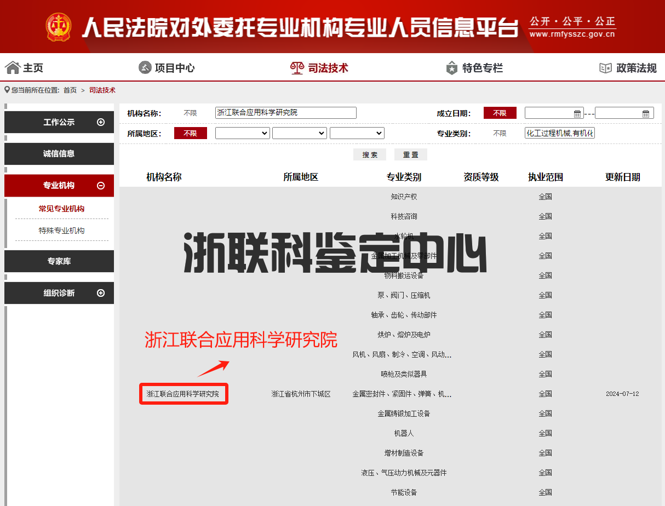Click the 科技咨询 category row

404,216
